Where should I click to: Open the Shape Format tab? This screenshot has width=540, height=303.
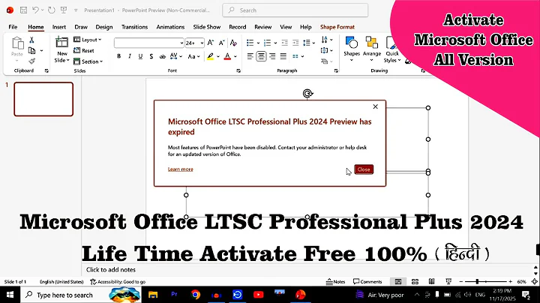point(337,27)
